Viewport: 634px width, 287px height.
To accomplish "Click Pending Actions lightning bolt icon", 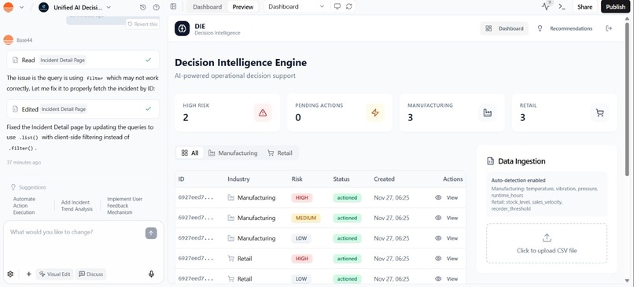I will [375, 113].
